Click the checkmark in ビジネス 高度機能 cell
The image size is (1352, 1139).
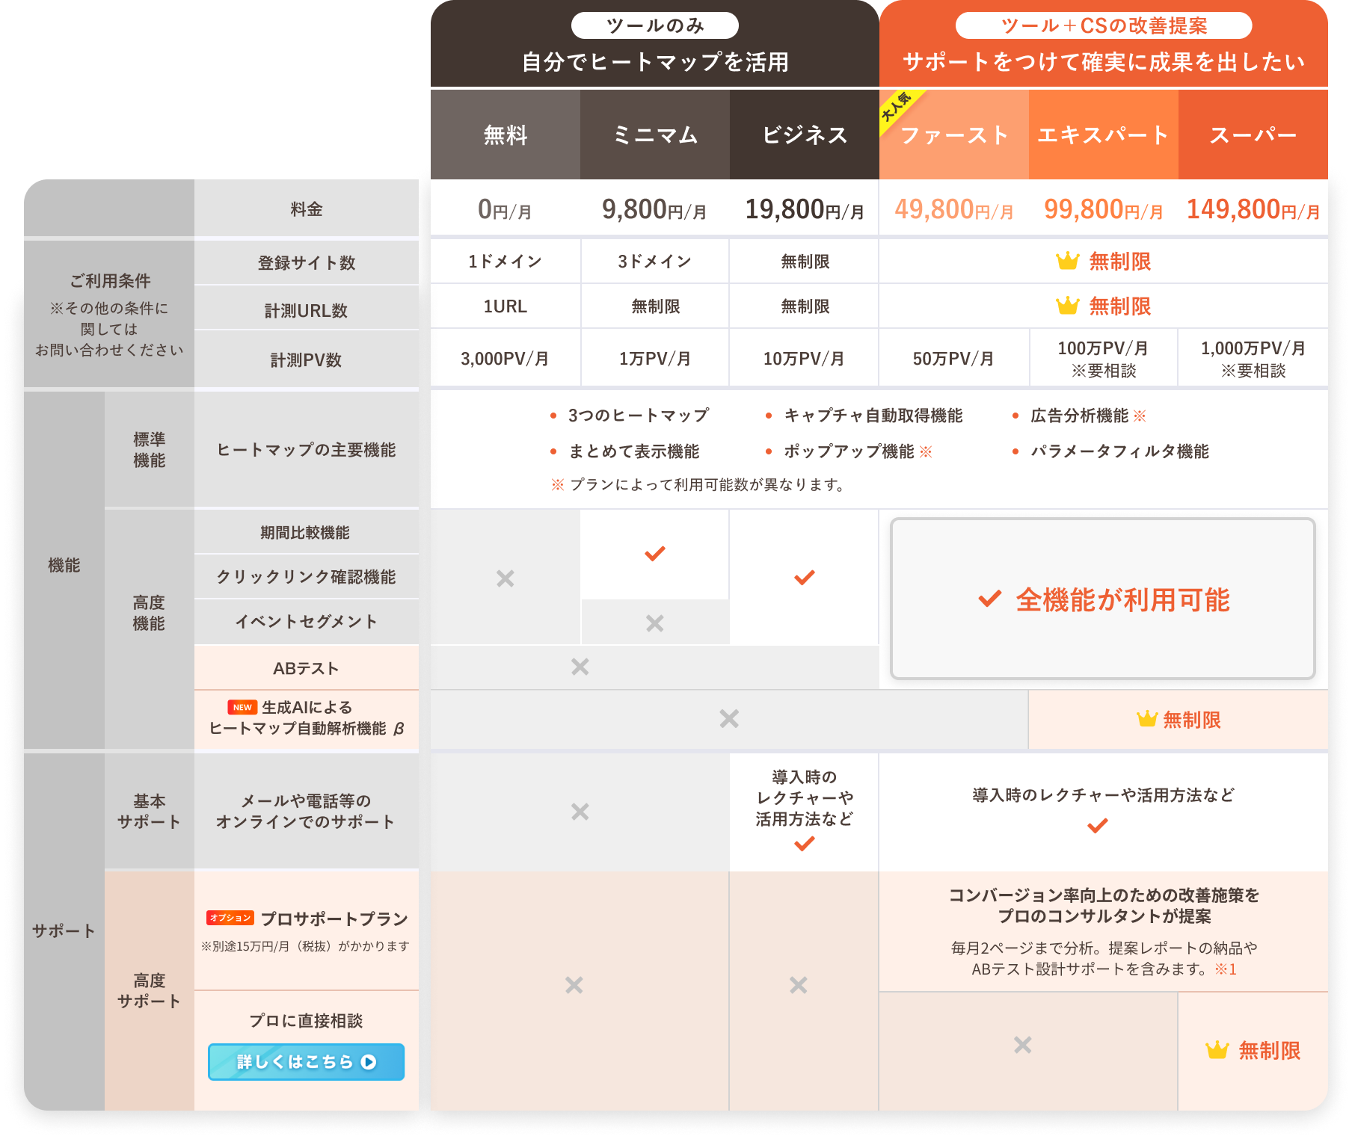point(805,578)
